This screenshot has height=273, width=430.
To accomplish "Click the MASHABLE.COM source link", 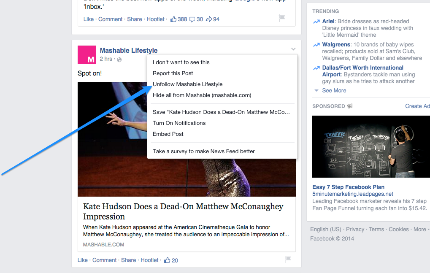I will 104,244.
